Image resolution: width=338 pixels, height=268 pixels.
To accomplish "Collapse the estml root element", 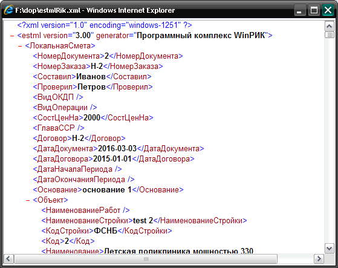I will (x=12, y=36).
